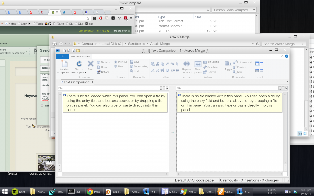314x196 pixels.
Task: Click New text comparison icon in ribbon
Action: (x=64, y=64)
